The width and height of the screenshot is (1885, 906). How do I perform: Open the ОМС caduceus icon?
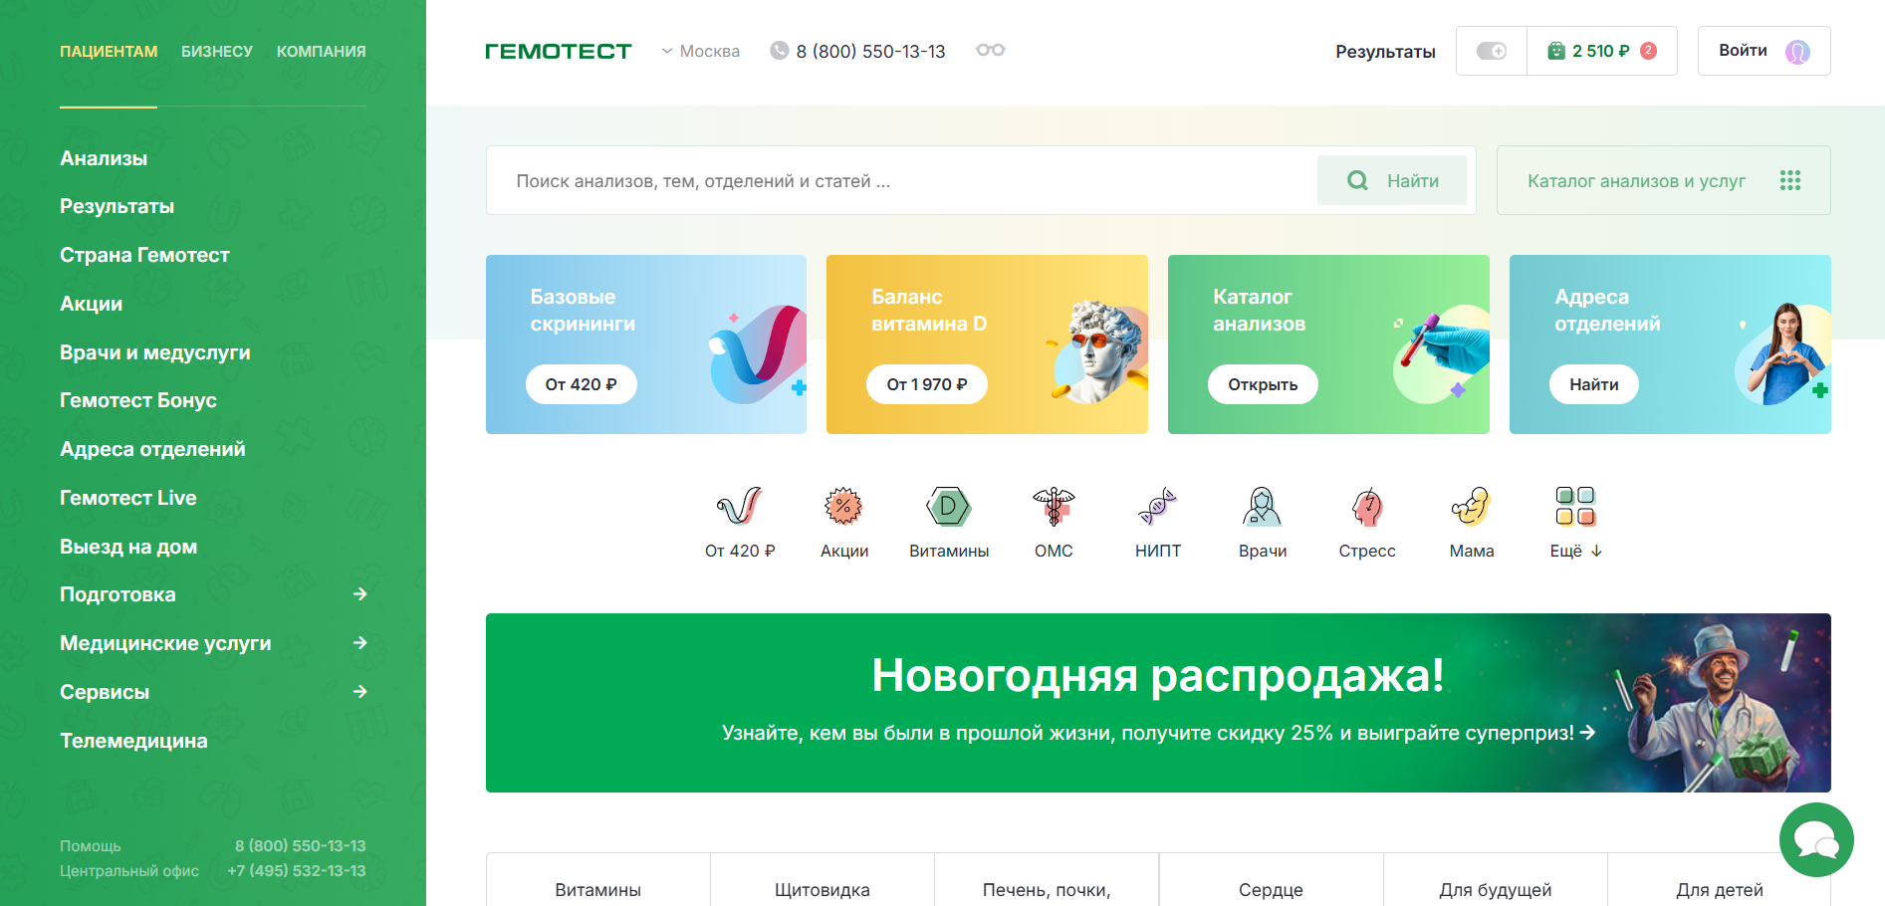tap(1054, 506)
